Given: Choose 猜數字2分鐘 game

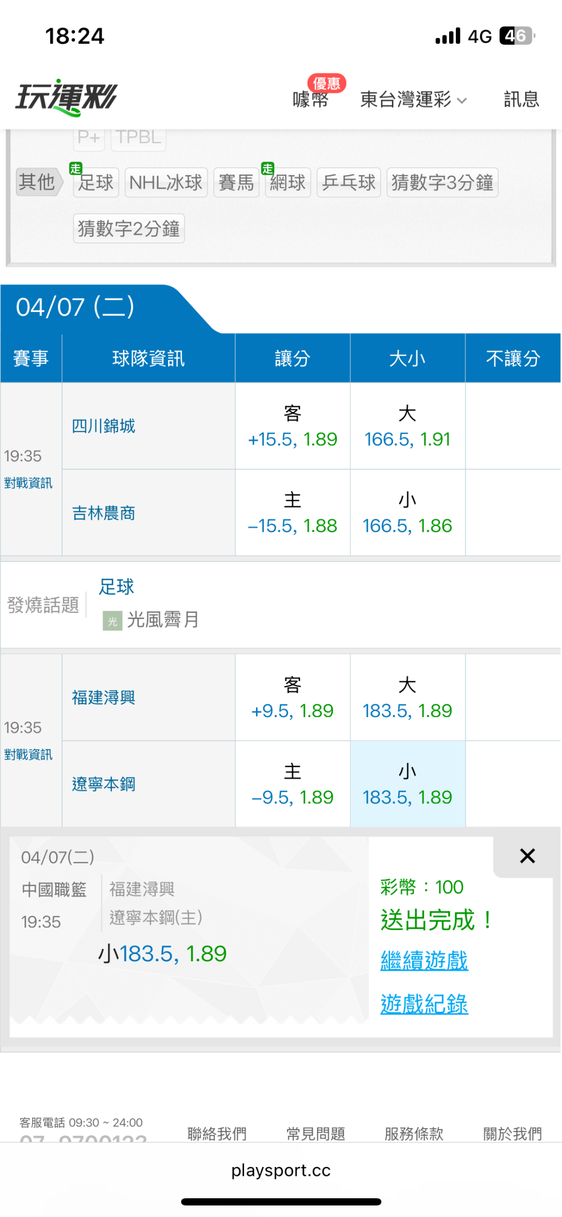Looking at the screenshot, I should pos(129,229).
